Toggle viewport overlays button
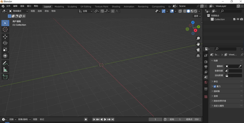This screenshot has width=244, height=123. pos(172,11)
